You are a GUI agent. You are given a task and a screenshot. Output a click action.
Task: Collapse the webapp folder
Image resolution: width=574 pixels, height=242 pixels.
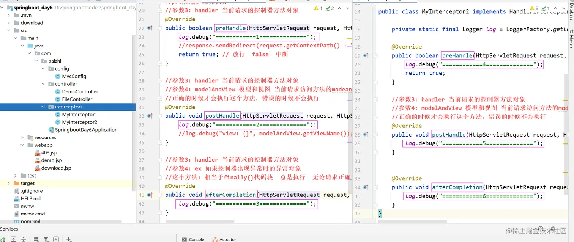pos(22,145)
